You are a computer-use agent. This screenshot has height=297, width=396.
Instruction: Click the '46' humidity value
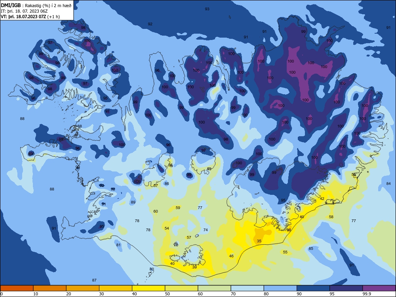pyautogui.click(x=231, y=256)
